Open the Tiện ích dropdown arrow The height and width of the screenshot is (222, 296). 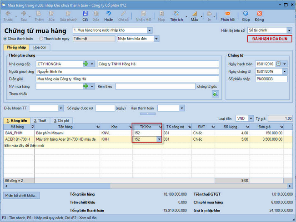(x=186, y=16)
